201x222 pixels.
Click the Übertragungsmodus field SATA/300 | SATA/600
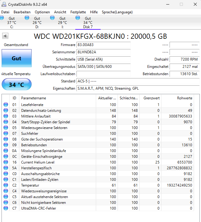pyautogui.click(x=104, y=67)
